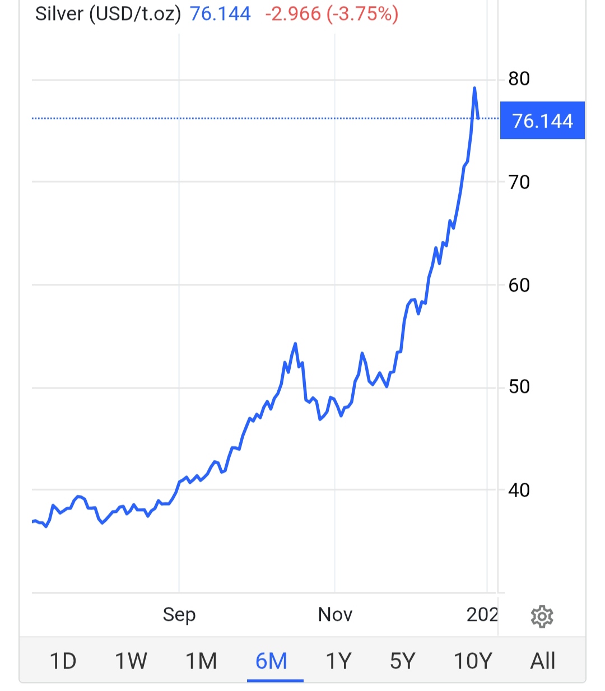
Task: Click the Nov date axis label
Action: [335, 615]
